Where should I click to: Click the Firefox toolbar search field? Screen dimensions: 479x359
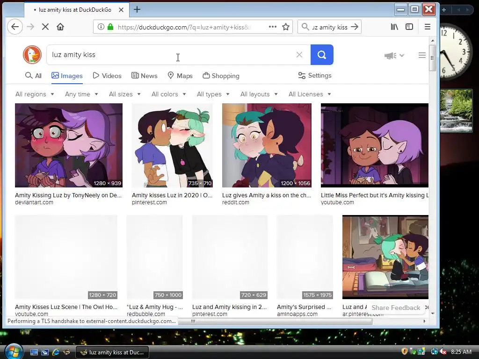click(330, 27)
